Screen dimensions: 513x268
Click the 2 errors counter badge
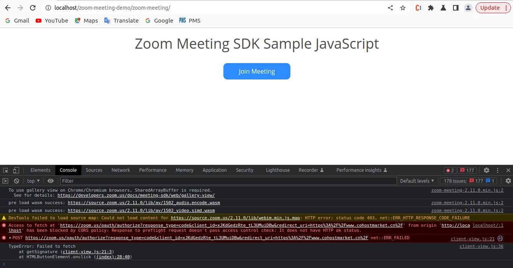(450, 170)
